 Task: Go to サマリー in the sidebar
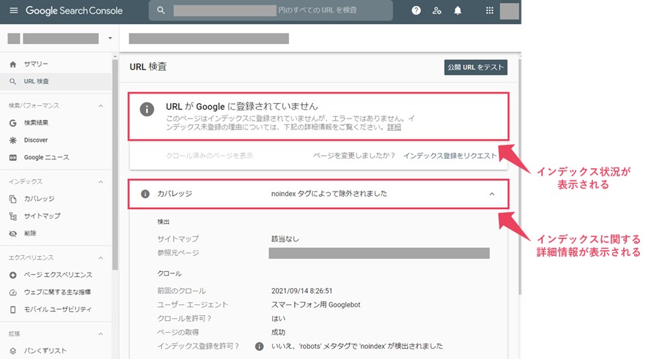point(36,64)
